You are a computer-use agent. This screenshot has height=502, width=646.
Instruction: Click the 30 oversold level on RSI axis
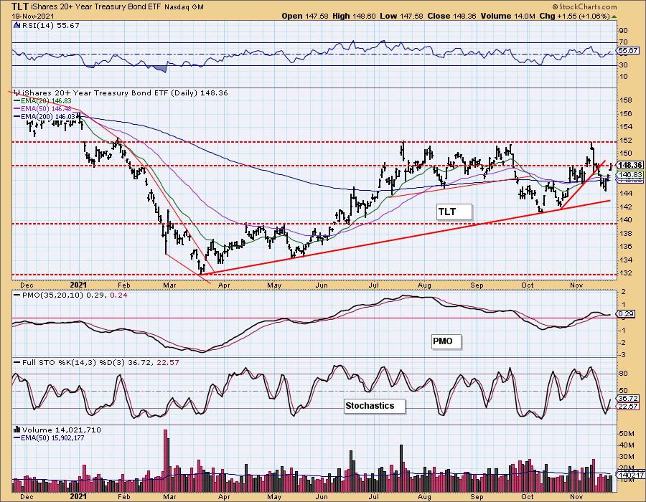click(x=623, y=65)
